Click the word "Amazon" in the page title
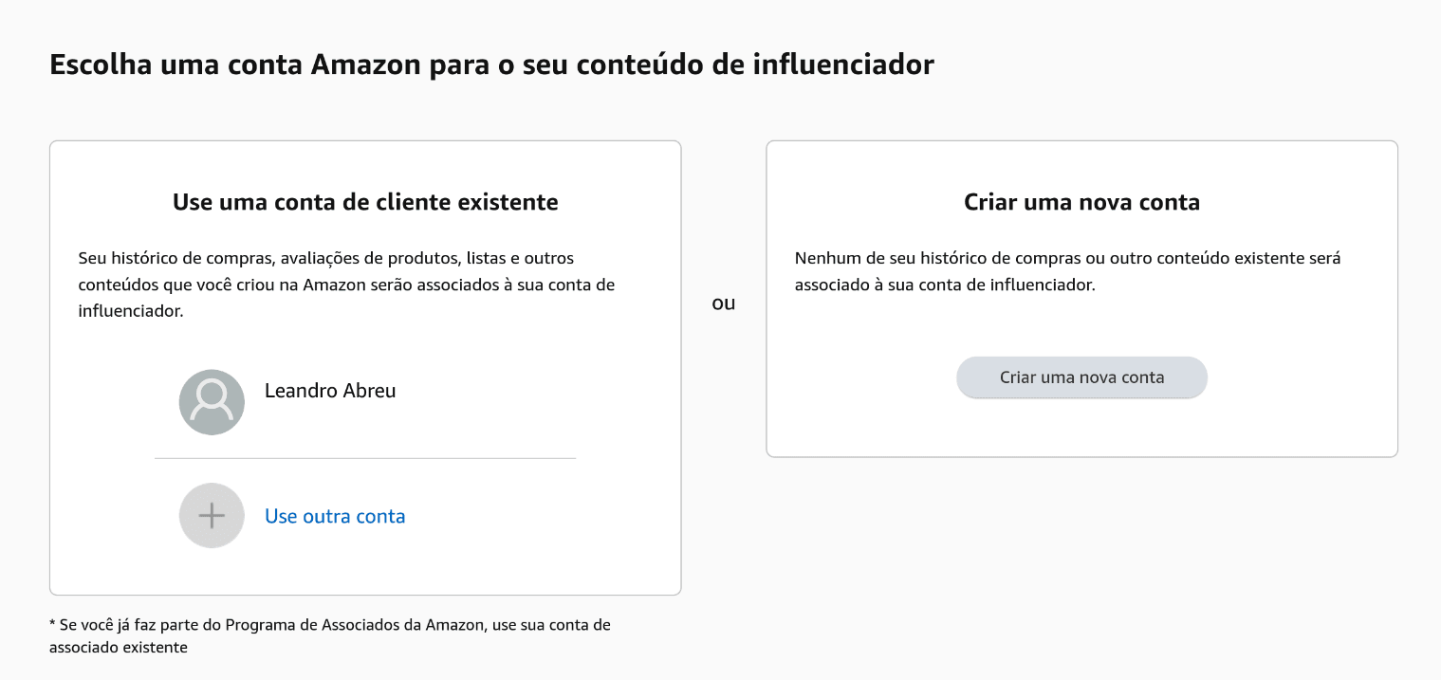The height and width of the screenshot is (680, 1441). tap(365, 65)
